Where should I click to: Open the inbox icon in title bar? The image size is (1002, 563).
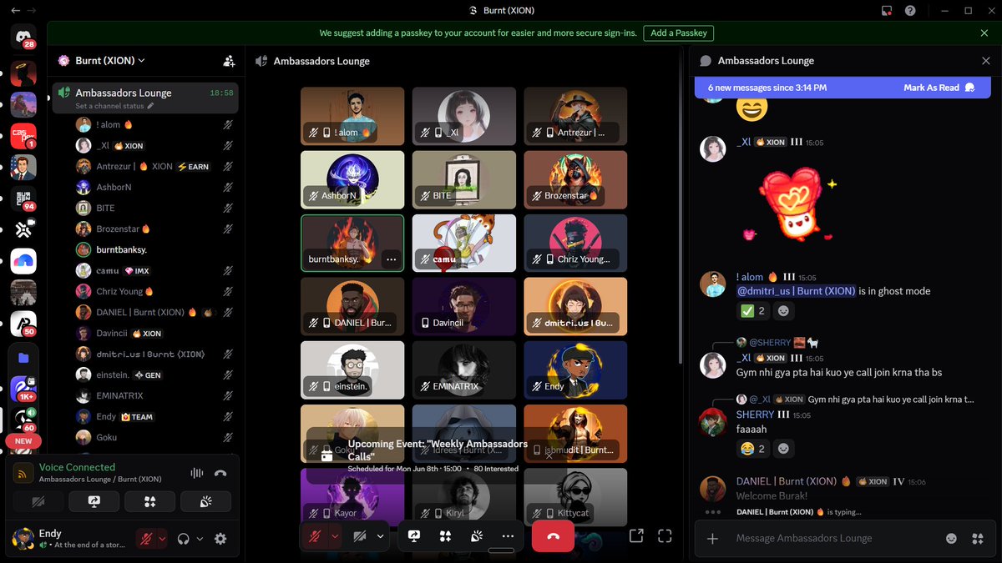(x=886, y=11)
